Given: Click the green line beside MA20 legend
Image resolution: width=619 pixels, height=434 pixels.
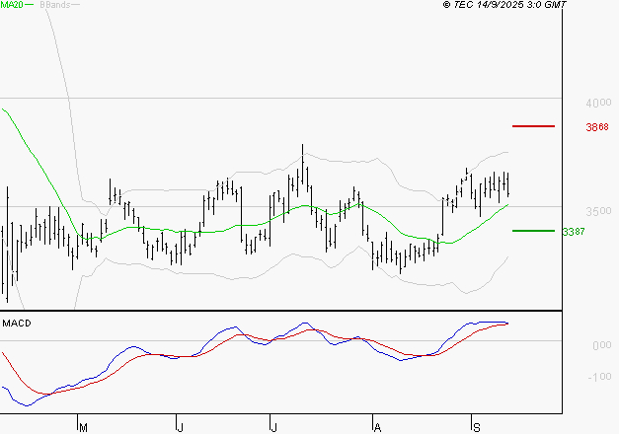Looking at the screenshot, I should click(x=30, y=5).
